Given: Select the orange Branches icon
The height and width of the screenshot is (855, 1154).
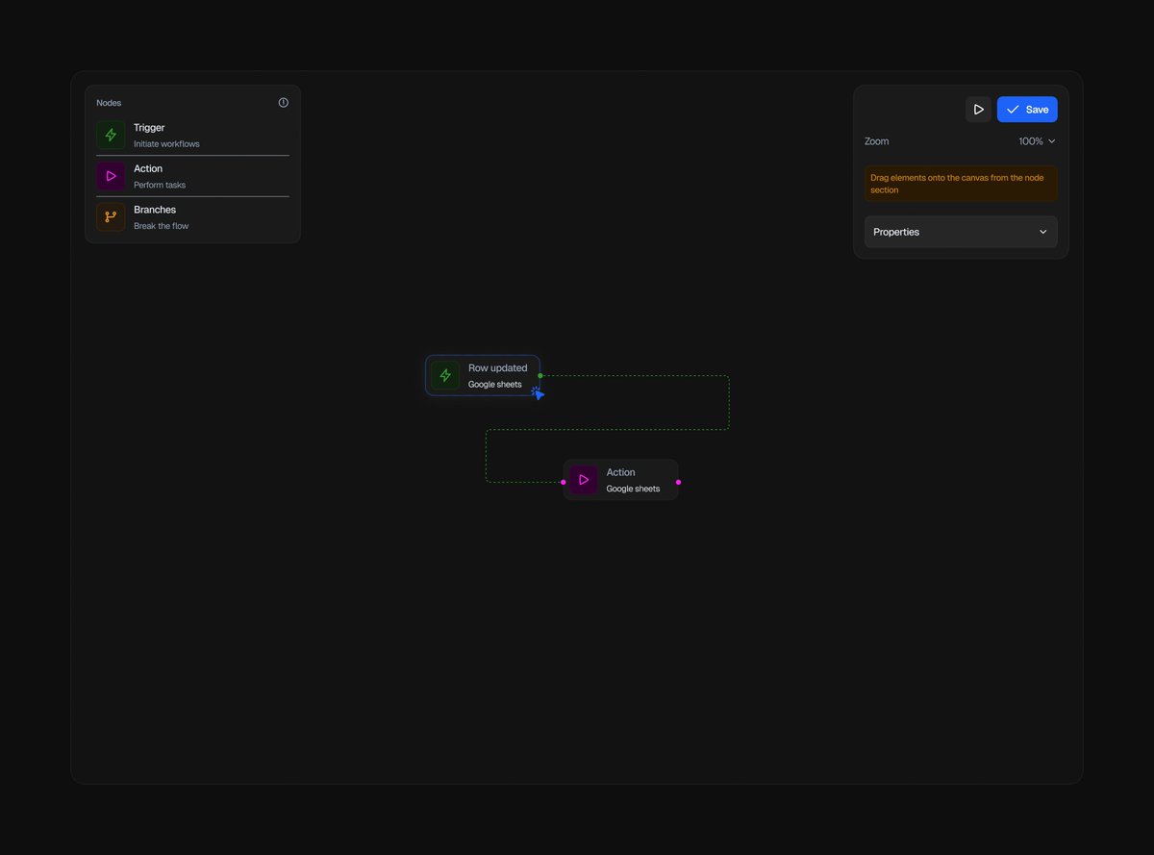Looking at the screenshot, I should click(x=110, y=216).
